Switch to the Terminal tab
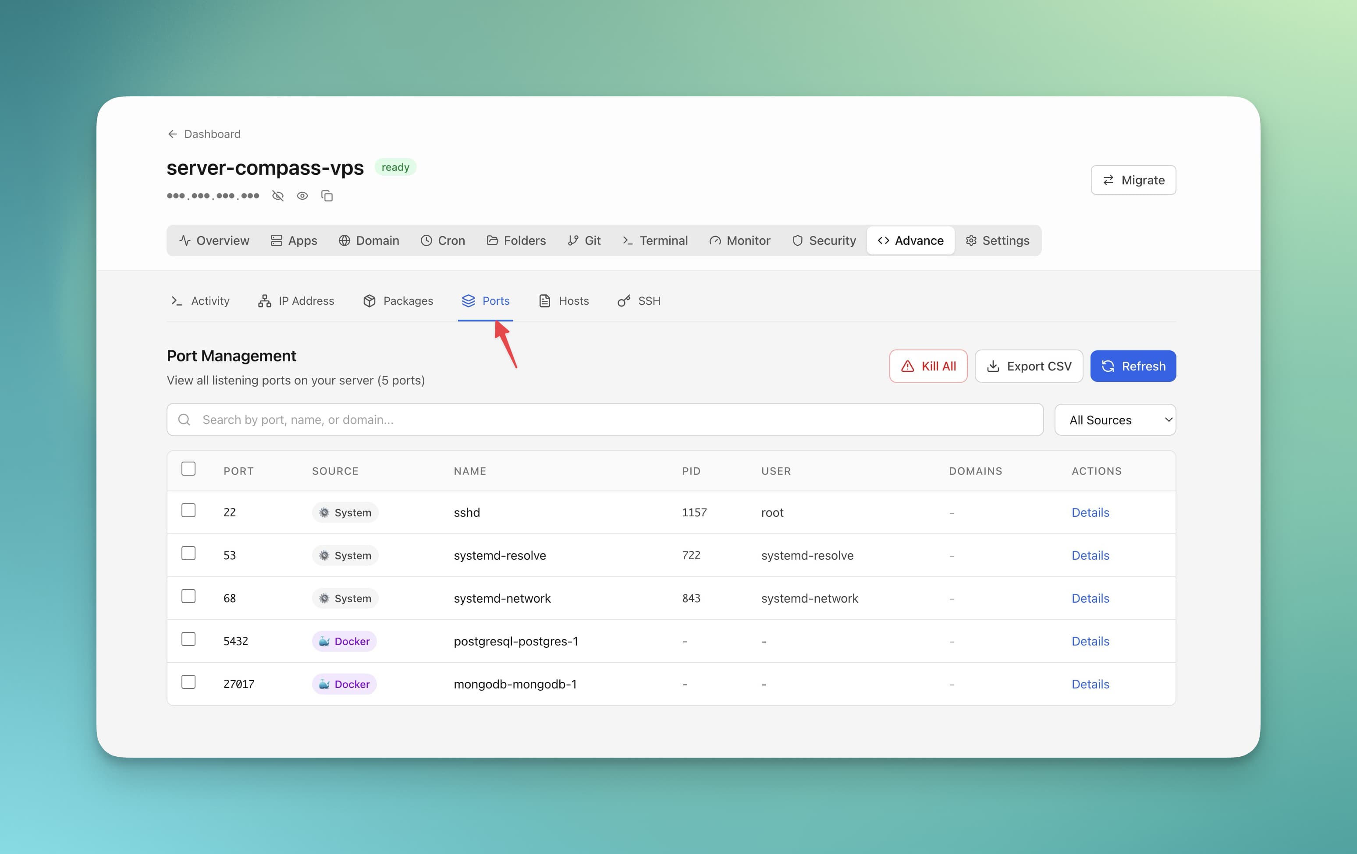Image resolution: width=1357 pixels, height=854 pixels. pyautogui.click(x=655, y=240)
